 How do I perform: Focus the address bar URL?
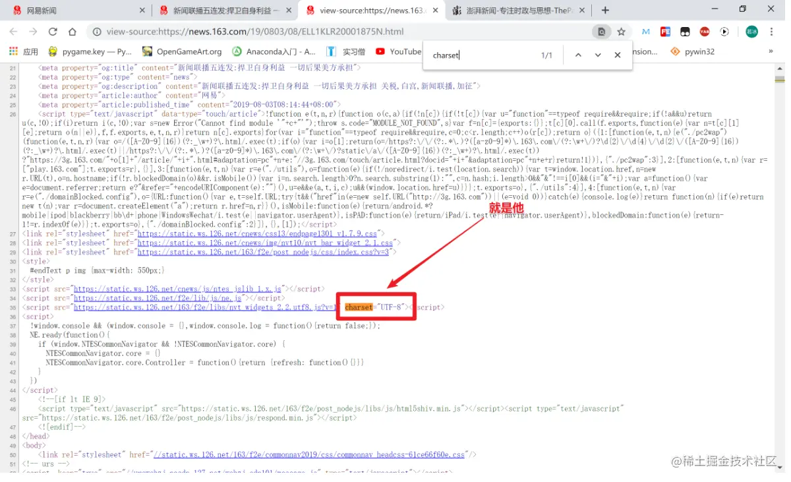click(254, 32)
